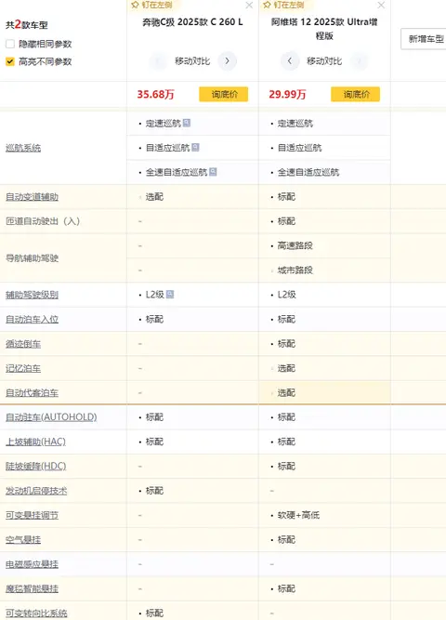
Task: Open 陡坡缓降(HDC) parameter link
Action: tap(36, 467)
